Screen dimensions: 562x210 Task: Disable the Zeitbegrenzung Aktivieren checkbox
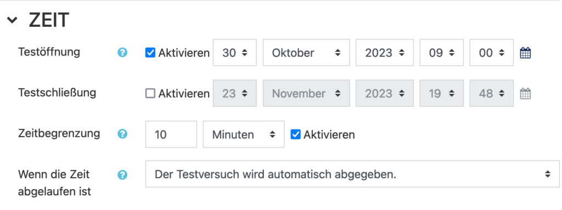click(x=295, y=134)
